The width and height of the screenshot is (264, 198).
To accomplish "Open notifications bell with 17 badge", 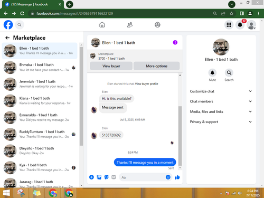I will (240, 25).
